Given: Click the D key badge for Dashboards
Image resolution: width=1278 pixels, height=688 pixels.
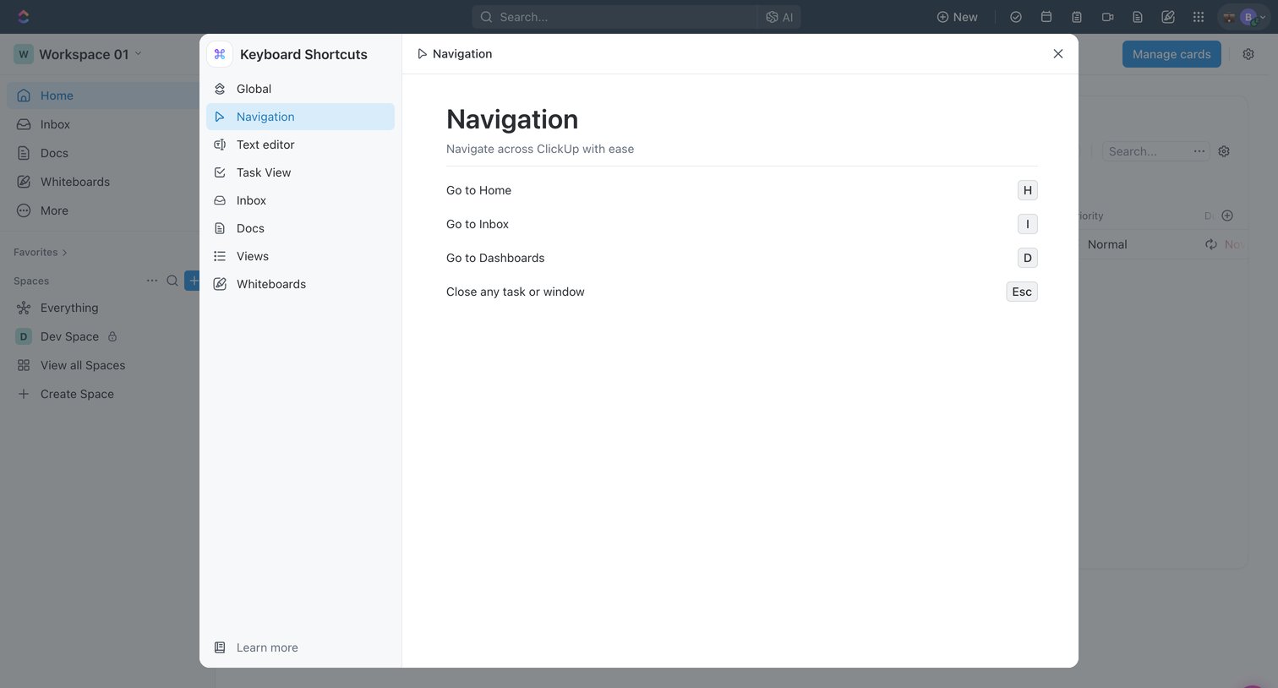Looking at the screenshot, I should coord(1027,258).
